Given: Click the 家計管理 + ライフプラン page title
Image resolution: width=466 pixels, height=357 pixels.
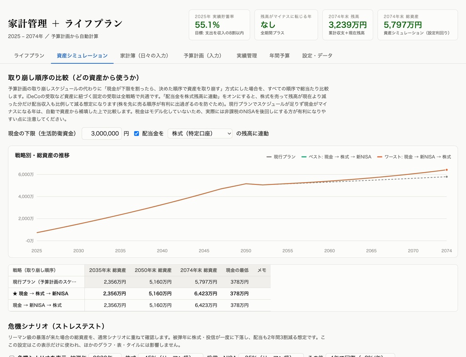Looking at the screenshot, I should (66, 24).
